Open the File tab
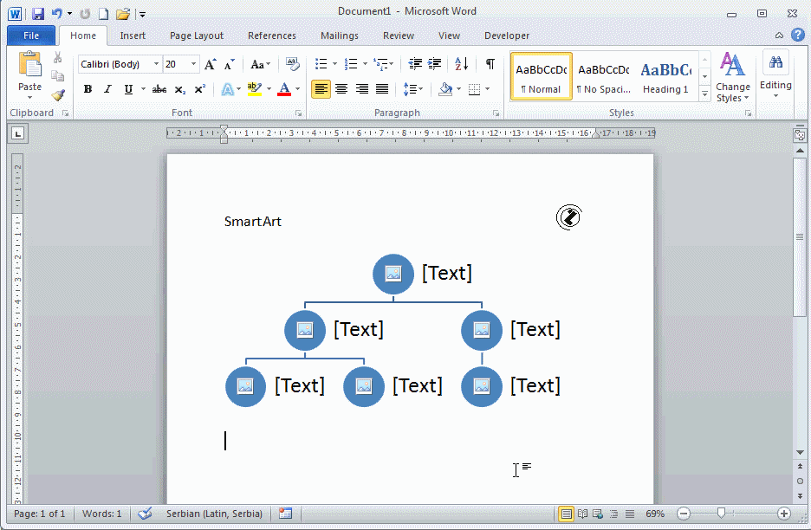Screen dimensions: 811x530 click(31, 36)
